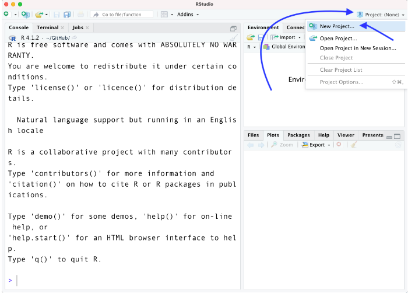The image size is (408, 293).
Task: Minimize the Files and Plots pane
Action: click(389, 135)
